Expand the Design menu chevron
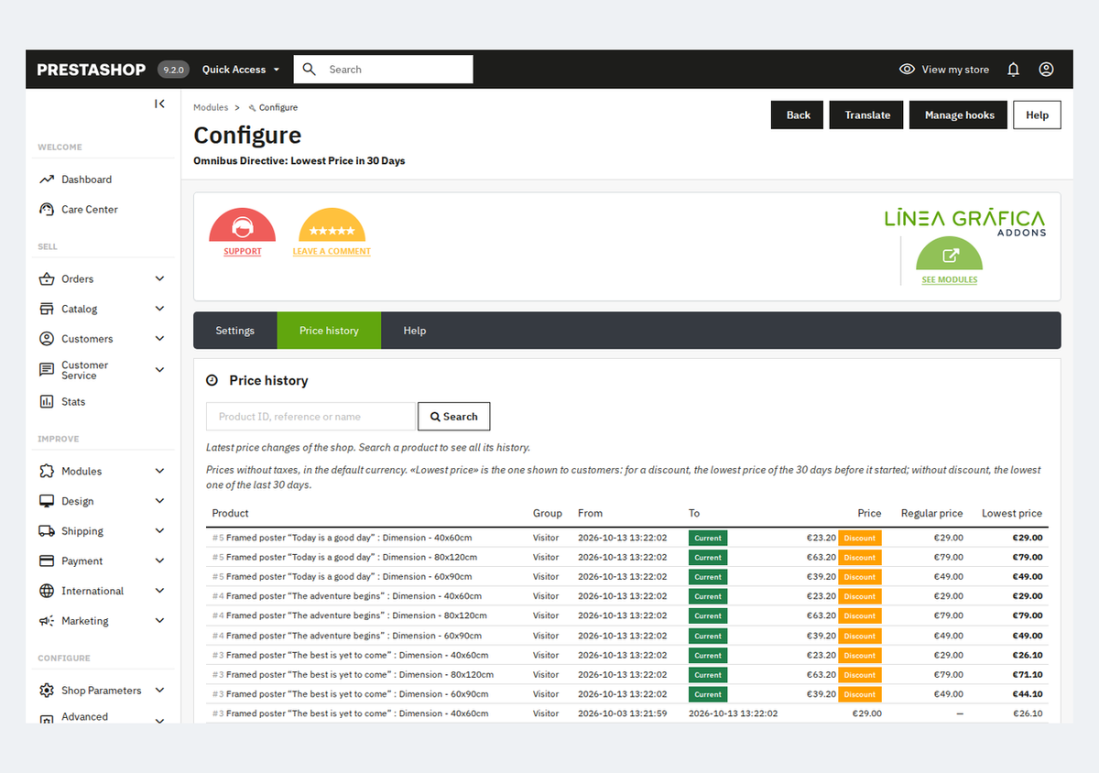Screen dimensions: 1099x773 (160, 502)
